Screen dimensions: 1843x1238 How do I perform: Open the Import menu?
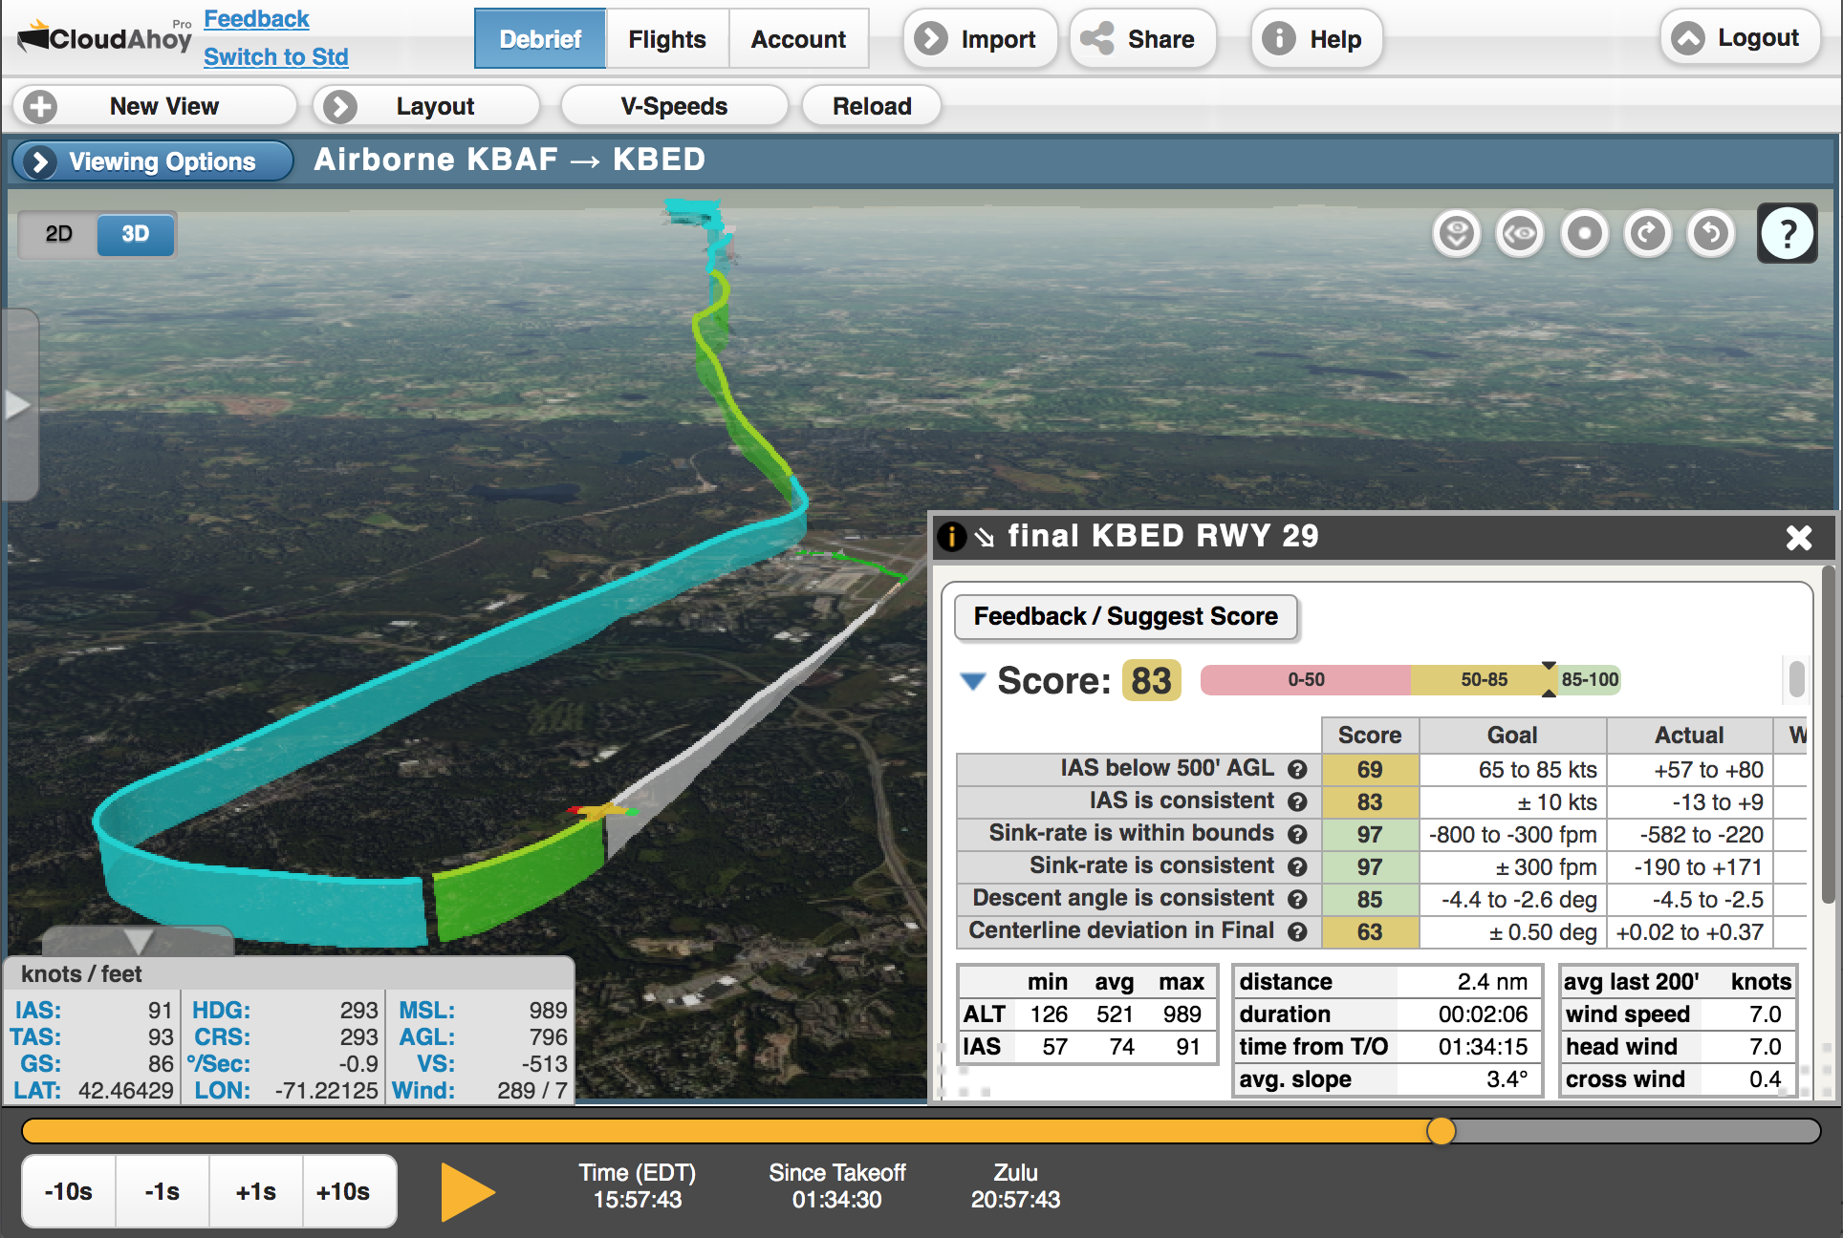click(981, 39)
